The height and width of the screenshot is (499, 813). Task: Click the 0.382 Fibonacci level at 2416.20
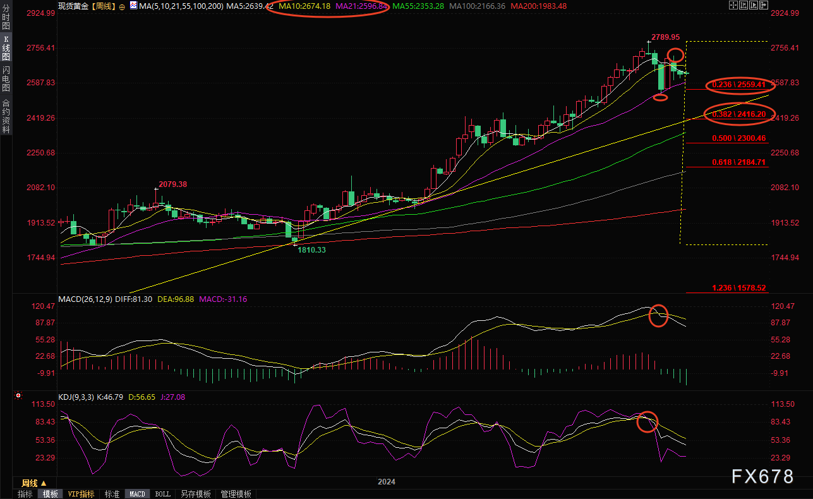click(x=738, y=114)
